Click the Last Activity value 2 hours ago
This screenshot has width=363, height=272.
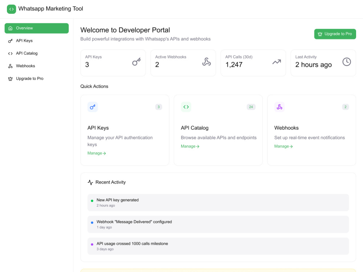[x=314, y=65]
